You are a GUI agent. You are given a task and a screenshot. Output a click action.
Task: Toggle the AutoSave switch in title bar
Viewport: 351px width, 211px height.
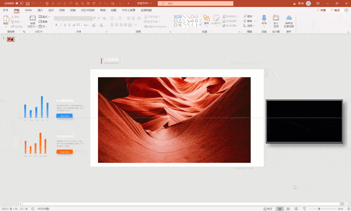[19, 3]
